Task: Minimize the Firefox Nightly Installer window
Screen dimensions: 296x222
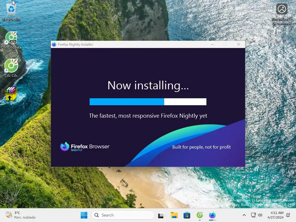Action: tap(212, 44)
